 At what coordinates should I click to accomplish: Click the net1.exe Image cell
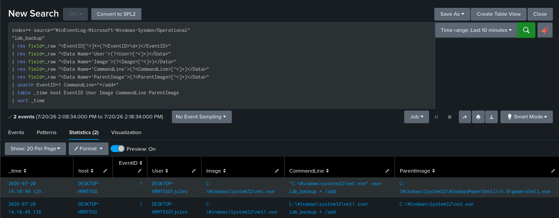pyautogui.click(x=242, y=208)
